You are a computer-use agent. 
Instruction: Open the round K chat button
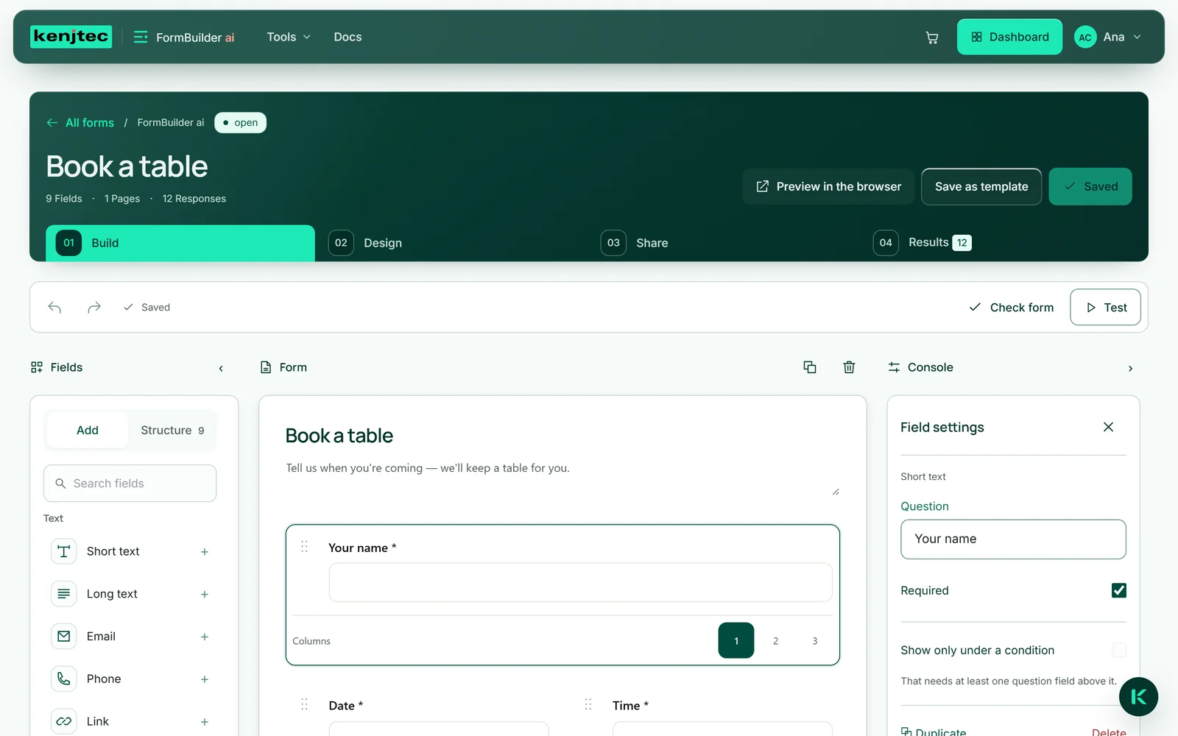[x=1138, y=697]
